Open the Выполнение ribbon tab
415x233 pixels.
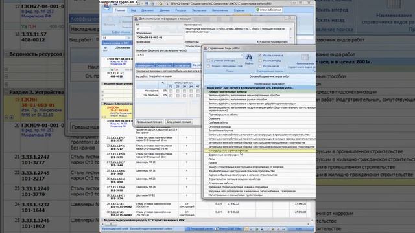pyautogui.click(x=220, y=10)
